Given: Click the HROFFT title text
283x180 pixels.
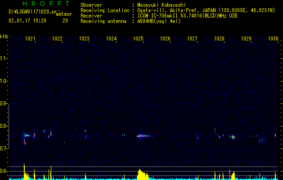Looking at the screenshot, I should (x=46, y=4).
